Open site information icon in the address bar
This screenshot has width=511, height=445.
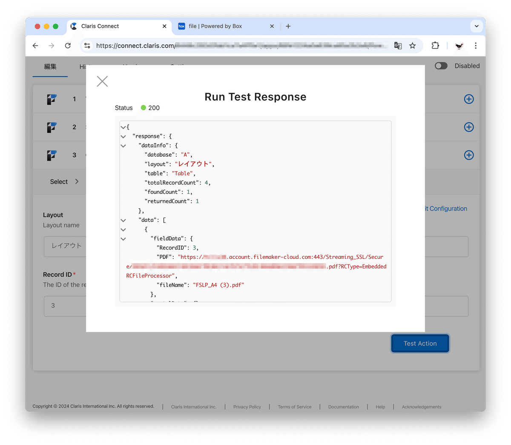coord(86,46)
